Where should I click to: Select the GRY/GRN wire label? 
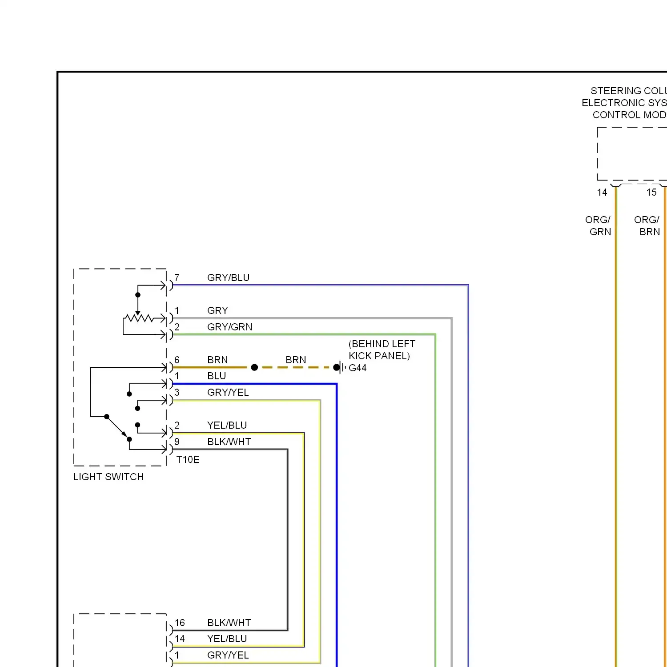(x=229, y=327)
